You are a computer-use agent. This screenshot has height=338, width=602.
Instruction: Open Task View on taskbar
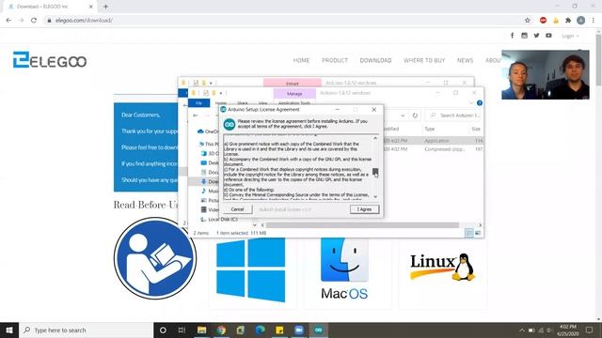pos(182,330)
